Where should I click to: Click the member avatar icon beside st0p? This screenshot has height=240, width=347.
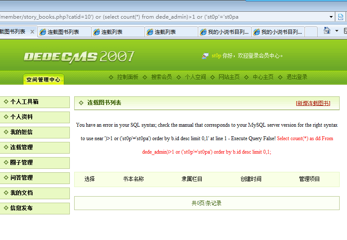pyautogui.click(x=205, y=56)
